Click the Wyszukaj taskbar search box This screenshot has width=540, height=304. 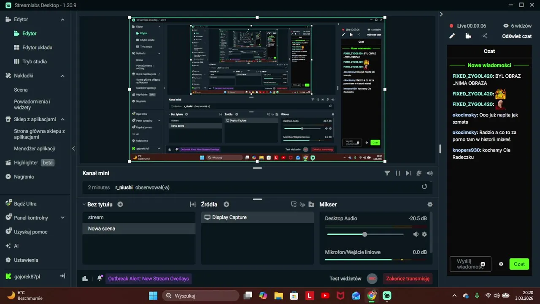200,296
